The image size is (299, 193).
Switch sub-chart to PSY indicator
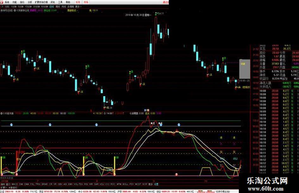[x=132, y=184]
